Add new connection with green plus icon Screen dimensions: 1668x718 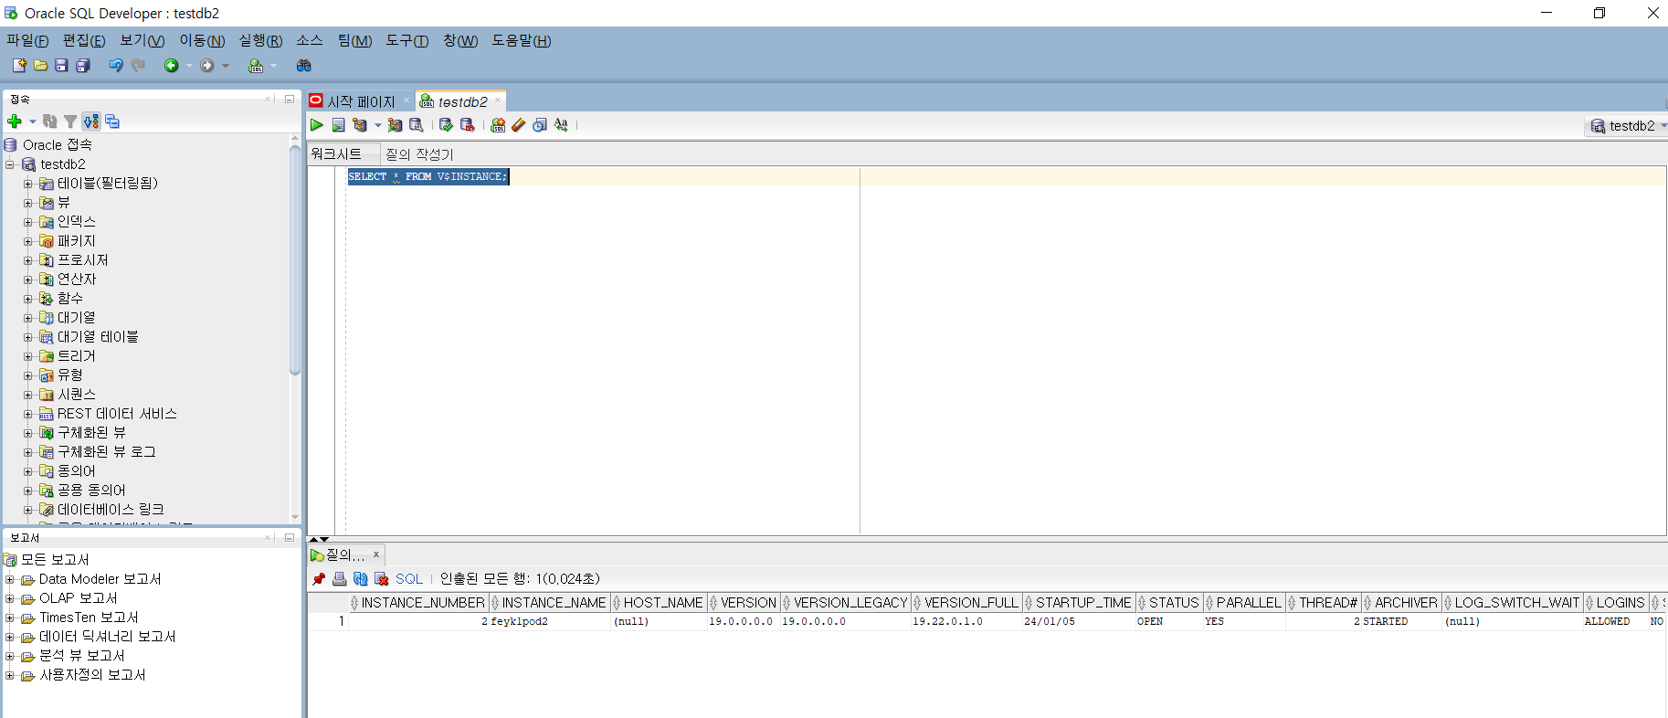(x=15, y=121)
